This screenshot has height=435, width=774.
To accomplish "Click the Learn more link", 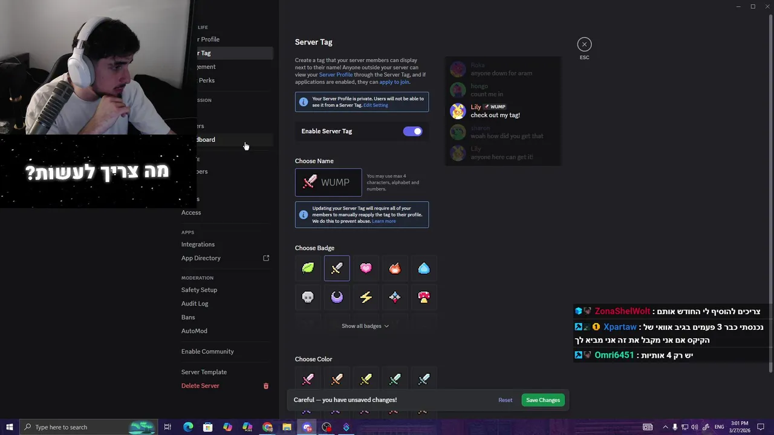I will point(384,221).
